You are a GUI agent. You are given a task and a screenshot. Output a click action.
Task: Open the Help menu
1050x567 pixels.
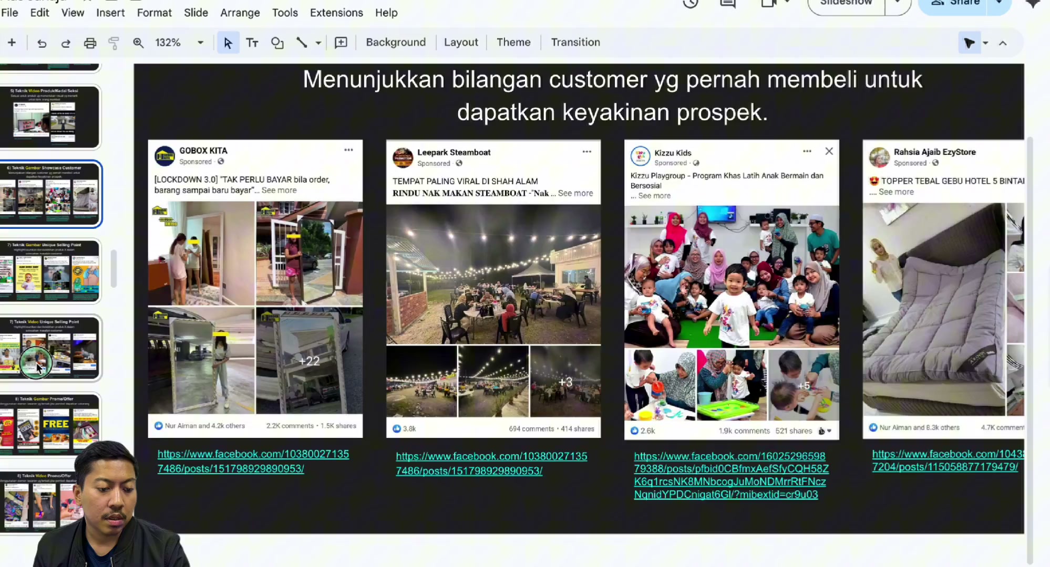coord(386,13)
